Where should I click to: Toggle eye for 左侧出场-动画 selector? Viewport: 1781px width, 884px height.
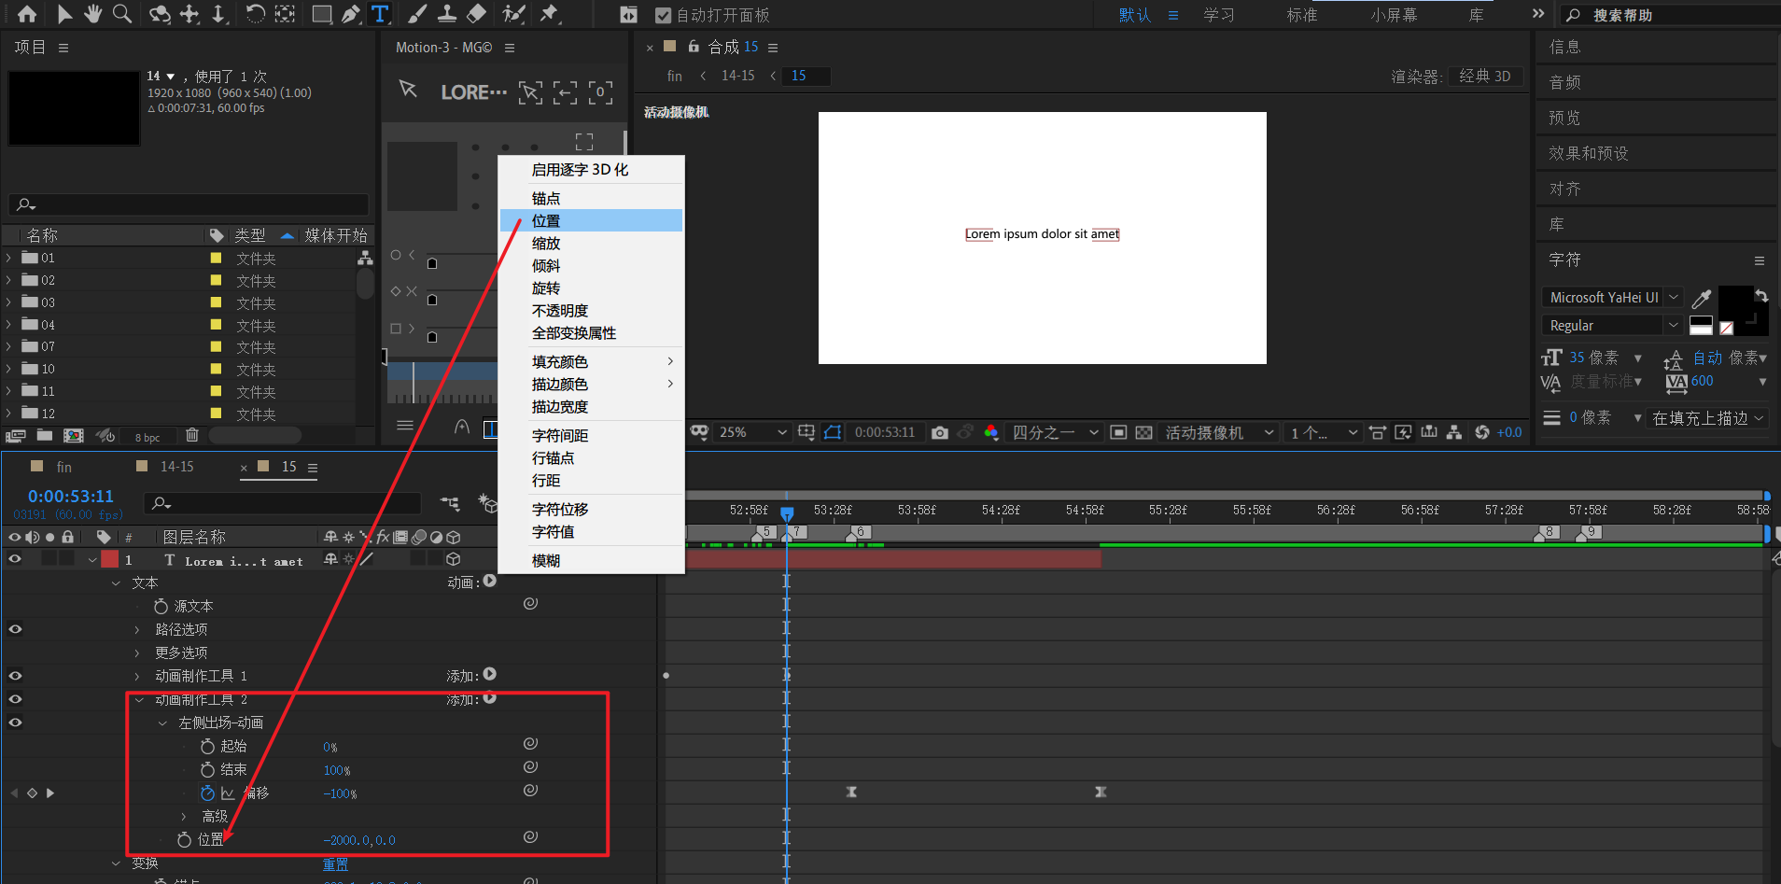tap(15, 723)
